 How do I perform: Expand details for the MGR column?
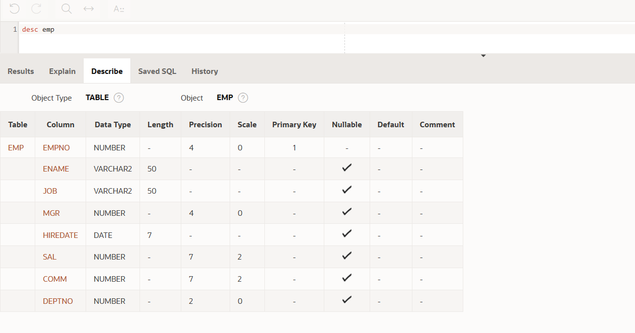(51, 213)
